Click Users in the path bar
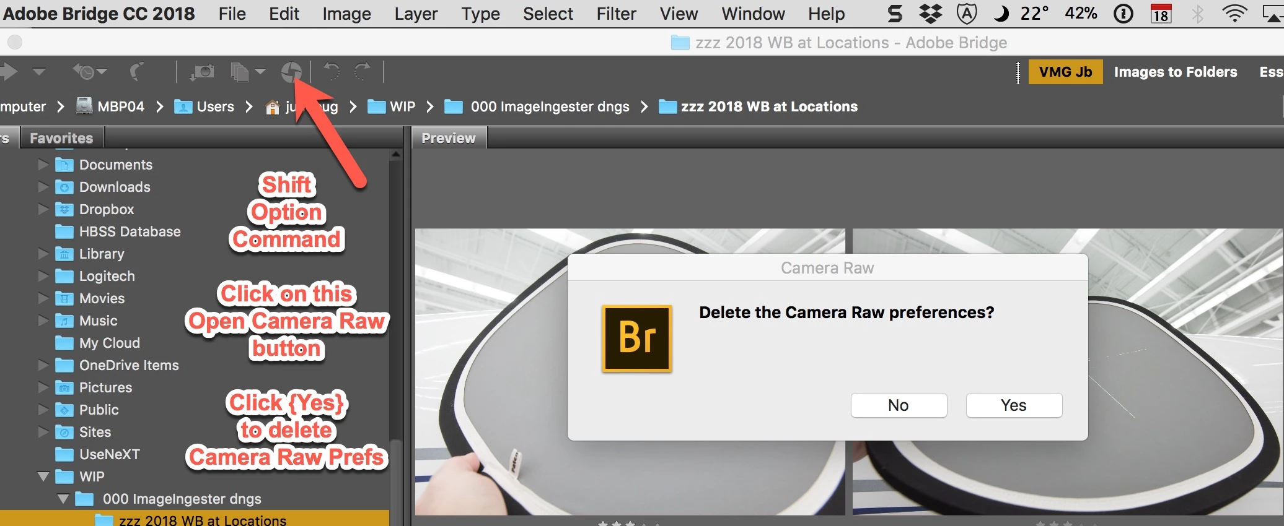 [x=204, y=106]
